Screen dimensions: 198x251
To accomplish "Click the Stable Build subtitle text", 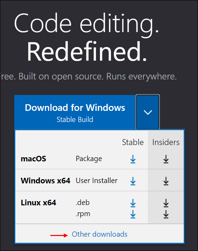I will 75,120.
